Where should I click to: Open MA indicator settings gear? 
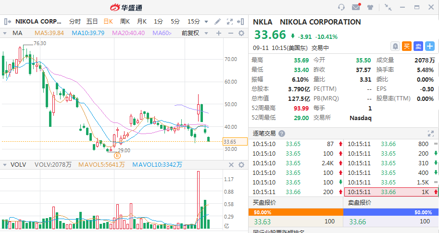[x=241, y=33]
